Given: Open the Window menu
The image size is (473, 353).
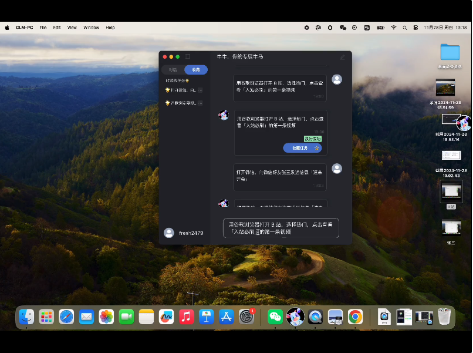Looking at the screenshot, I should coord(91,28).
